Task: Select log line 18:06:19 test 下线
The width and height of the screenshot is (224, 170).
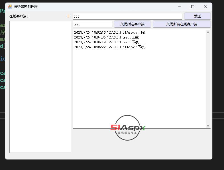Action: coord(106,42)
